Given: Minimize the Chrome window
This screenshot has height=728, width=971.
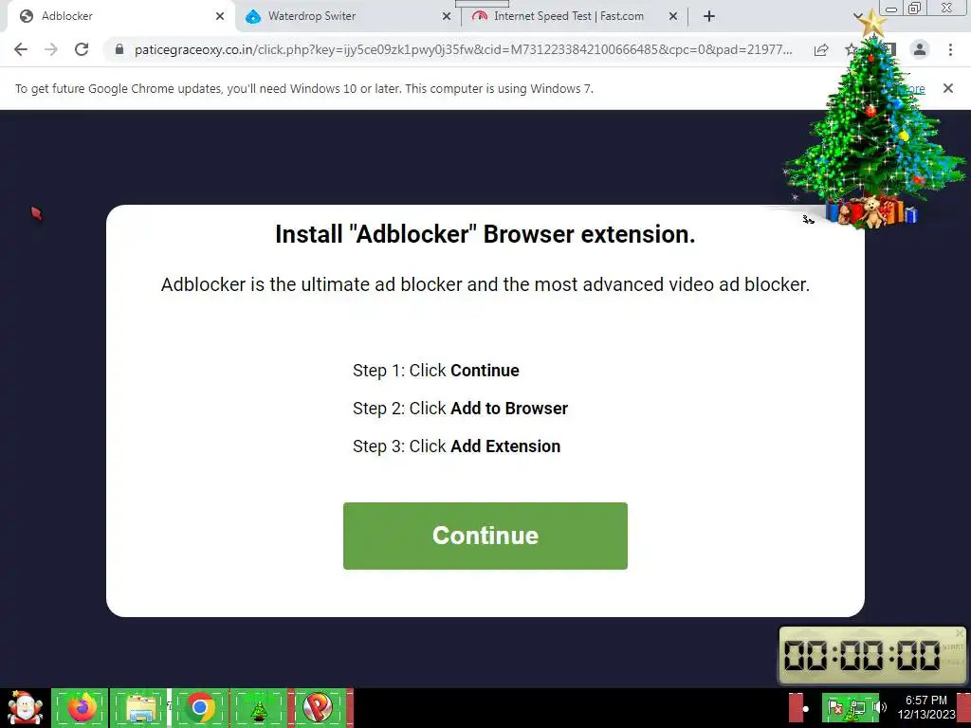Looking at the screenshot, I should coord(891,9).
